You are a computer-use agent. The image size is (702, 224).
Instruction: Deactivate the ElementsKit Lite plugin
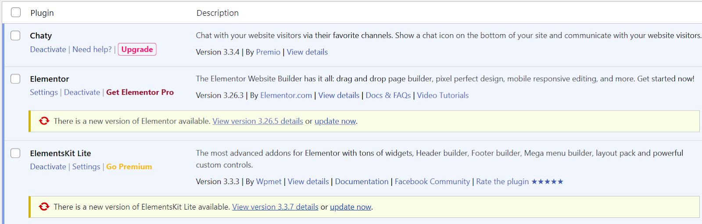click(x=48, y=167)
